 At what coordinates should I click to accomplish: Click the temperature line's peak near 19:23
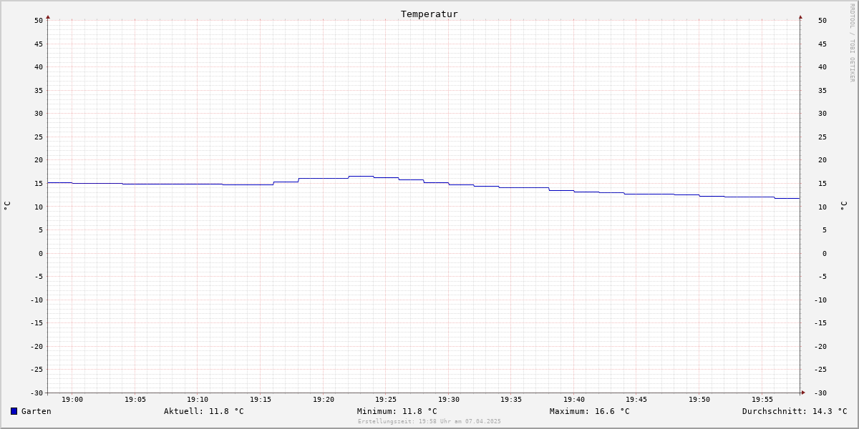tap(361, 176)
